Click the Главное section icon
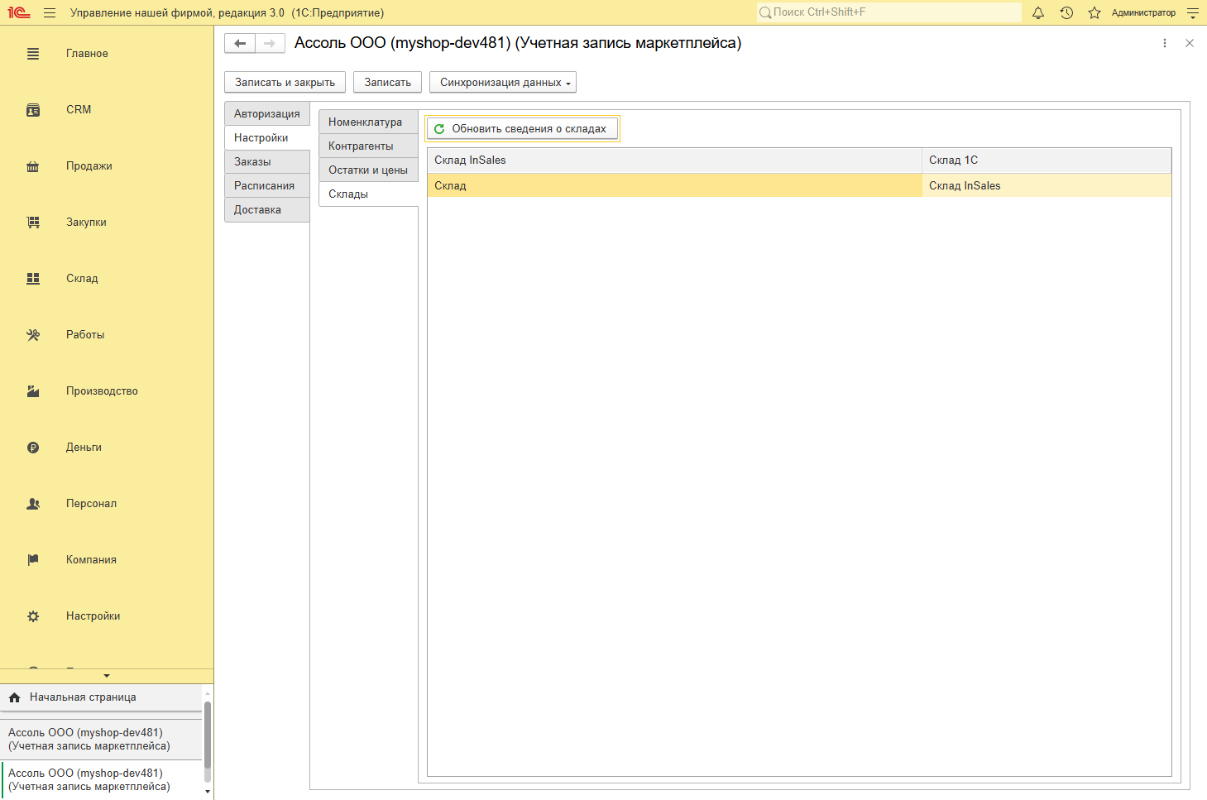The width and height of the screenshot is (1207, 800). pos(33,54)
